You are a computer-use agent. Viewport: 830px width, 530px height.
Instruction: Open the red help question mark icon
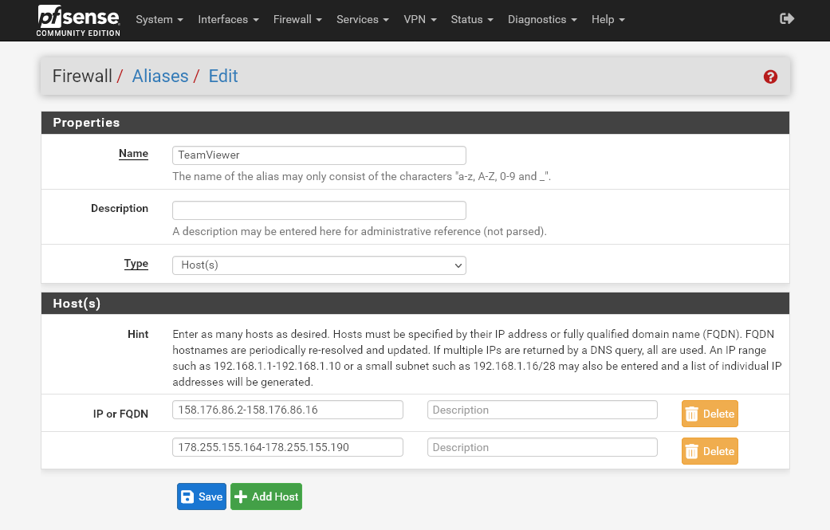(770, 77)
